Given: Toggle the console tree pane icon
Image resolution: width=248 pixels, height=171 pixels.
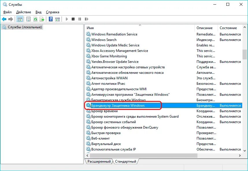Looking at the screenshot, I should pyautogui.click(x=20, y=19).
